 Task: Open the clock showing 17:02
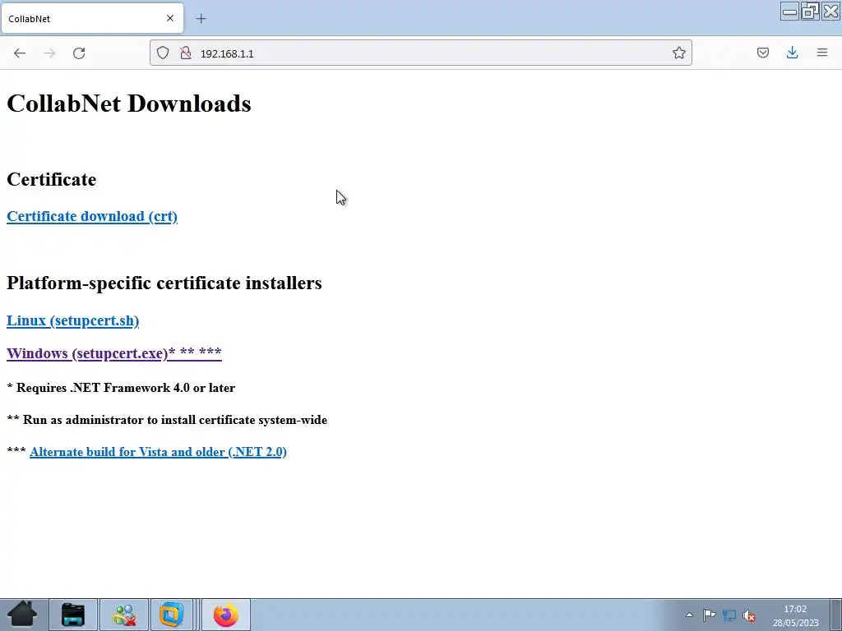click(x=795, y=615)
